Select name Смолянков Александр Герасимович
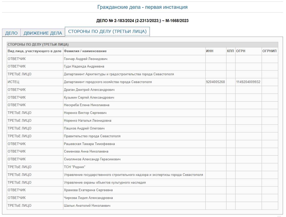Image resolution: width=286 pixels, height=217 pixels. (x=92, y=159)
